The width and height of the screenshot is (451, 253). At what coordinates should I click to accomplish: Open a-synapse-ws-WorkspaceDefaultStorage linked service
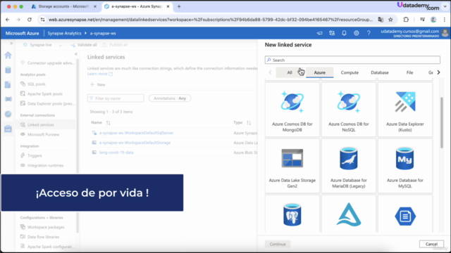pyautogui.click(x=135, y=143)
